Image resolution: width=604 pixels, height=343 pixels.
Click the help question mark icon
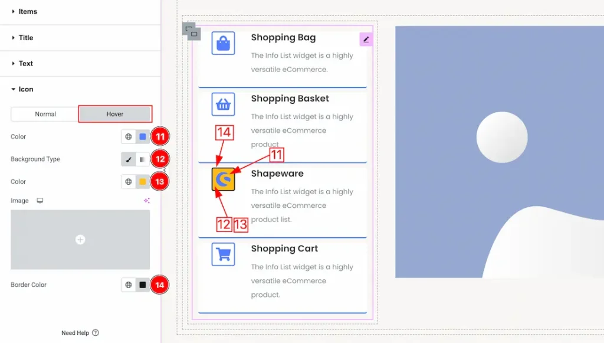tap(96, 332)
